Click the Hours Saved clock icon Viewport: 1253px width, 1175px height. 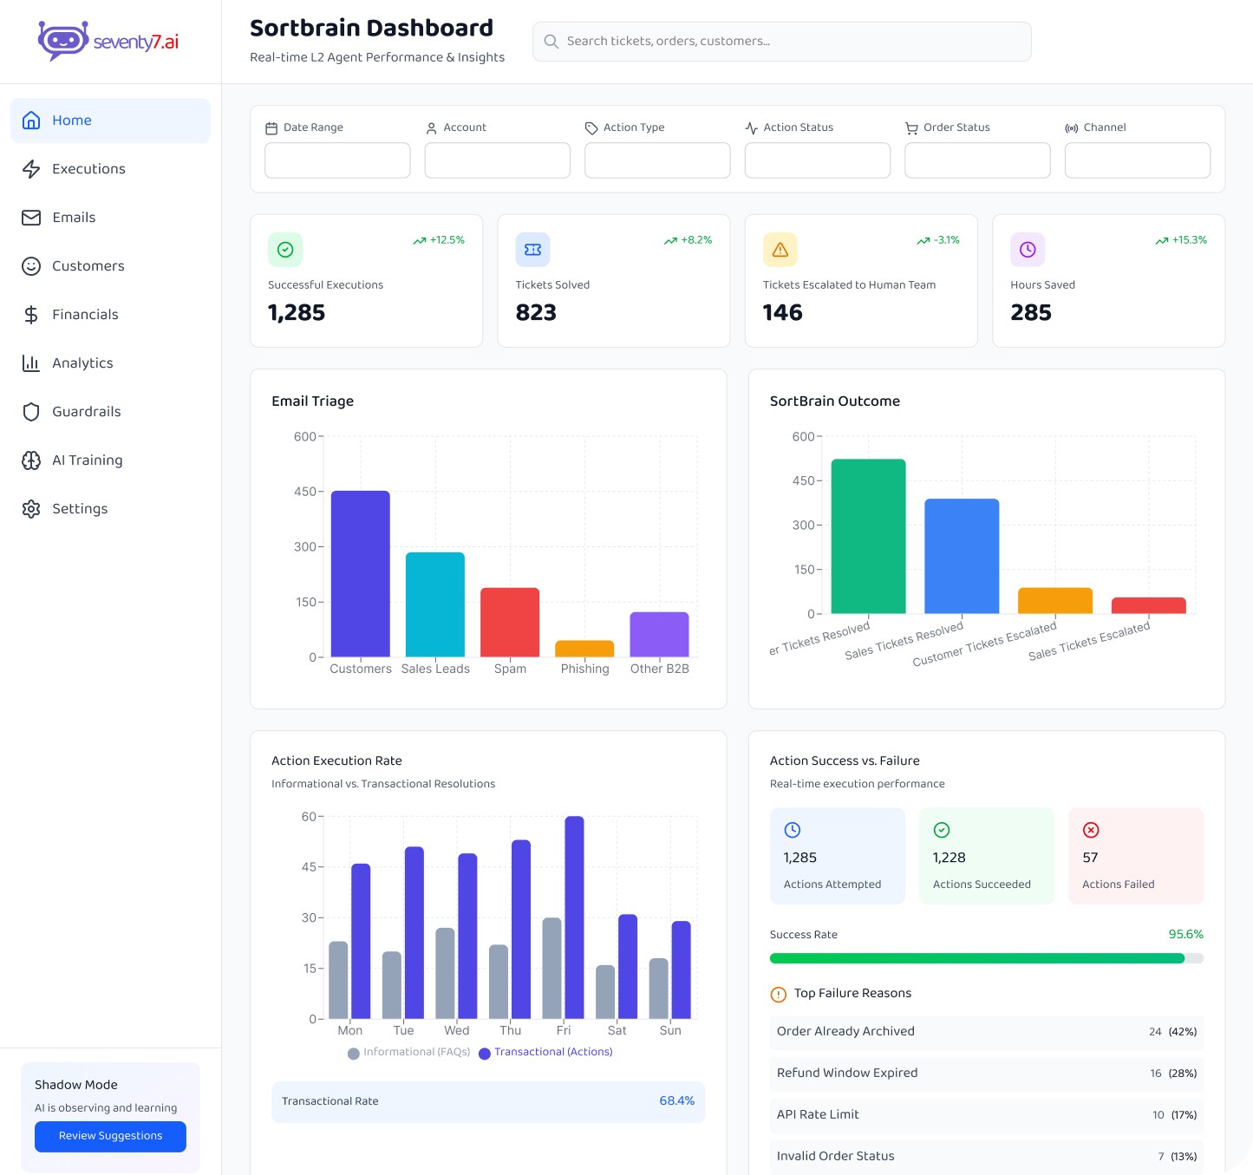point(1027,250)
